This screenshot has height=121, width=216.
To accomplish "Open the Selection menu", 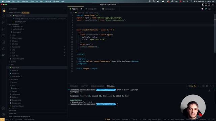I will [25, 1].
